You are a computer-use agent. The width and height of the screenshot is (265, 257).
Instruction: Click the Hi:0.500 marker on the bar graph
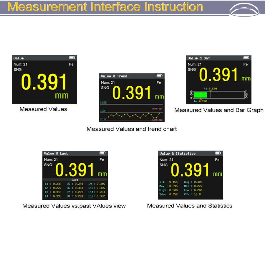pyautogui.click(x=210, y=88)
